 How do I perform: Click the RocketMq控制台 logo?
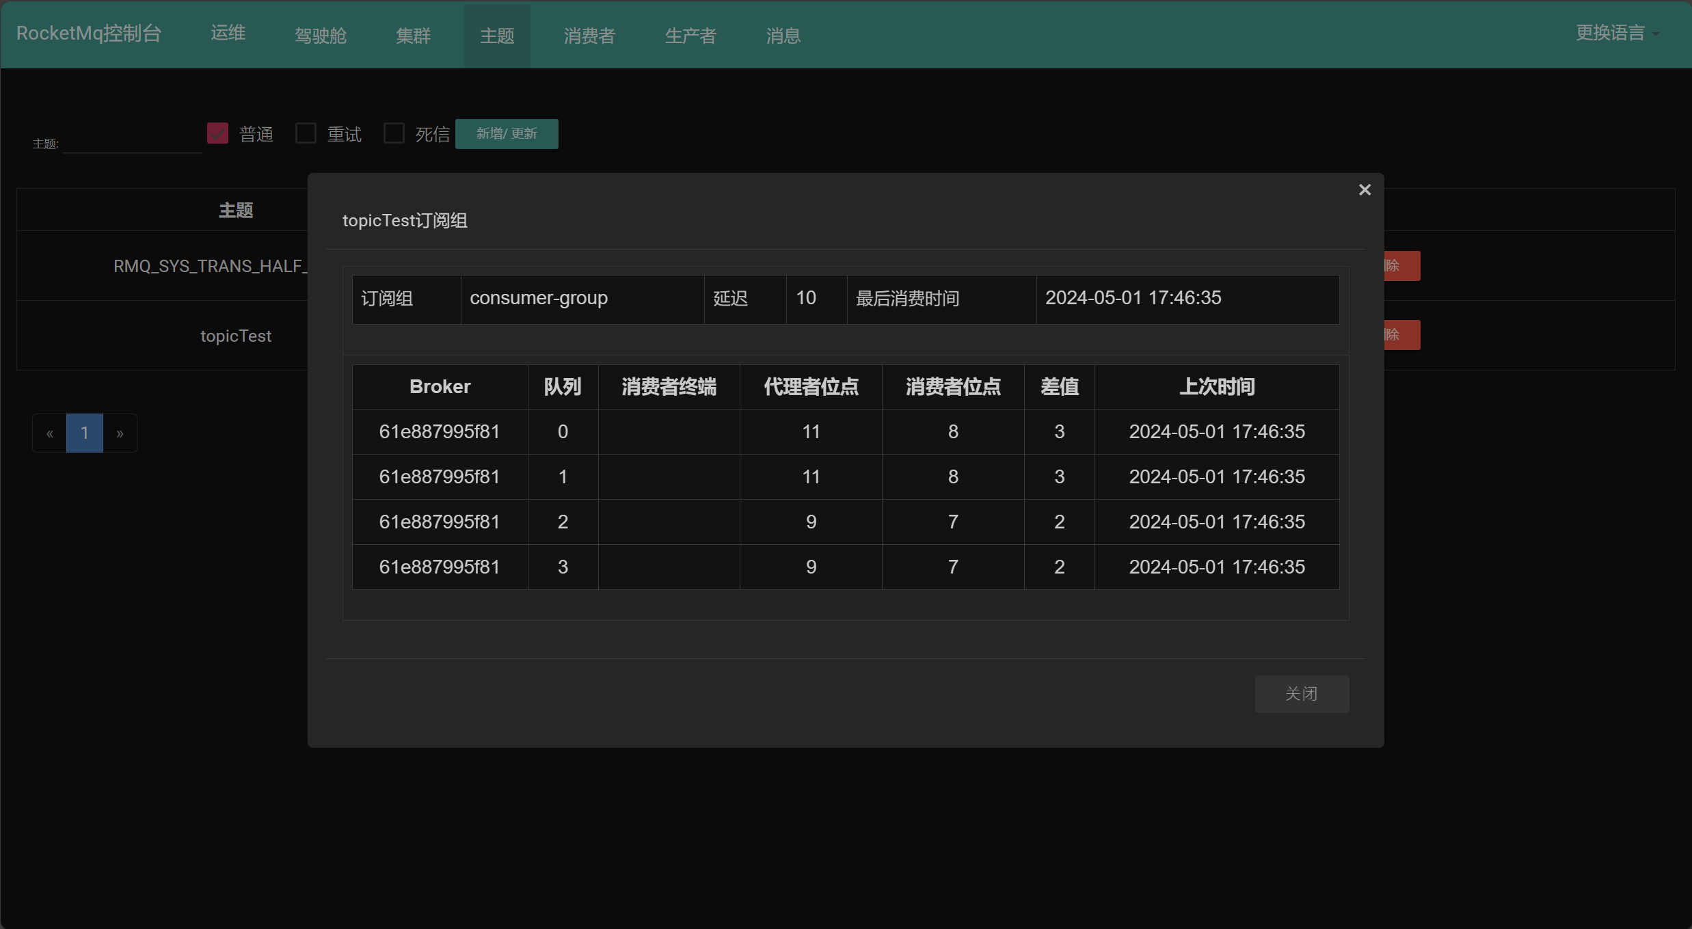tap(88, 33)
